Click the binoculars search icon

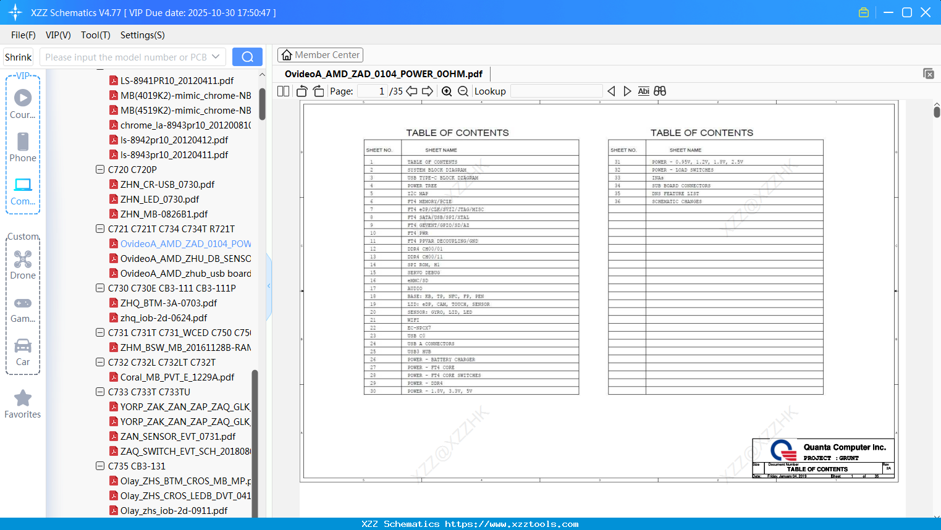660,91
